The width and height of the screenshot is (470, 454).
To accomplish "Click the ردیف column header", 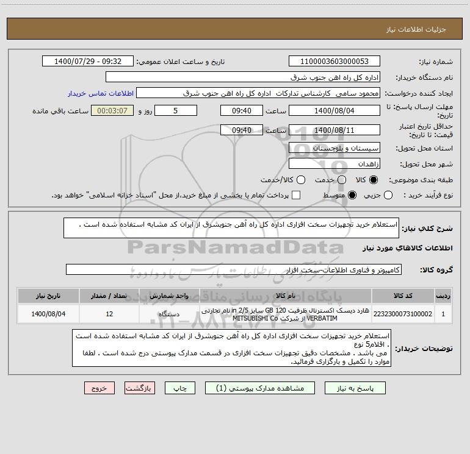I will pyautogui.click(x=443, y=296).
